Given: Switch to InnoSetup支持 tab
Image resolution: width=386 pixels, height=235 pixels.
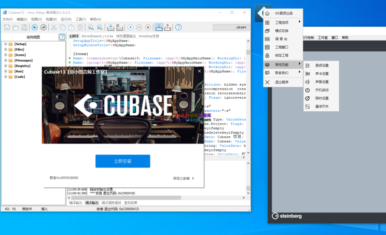Looking at the screenshot, I should click(x=149, y=36).
